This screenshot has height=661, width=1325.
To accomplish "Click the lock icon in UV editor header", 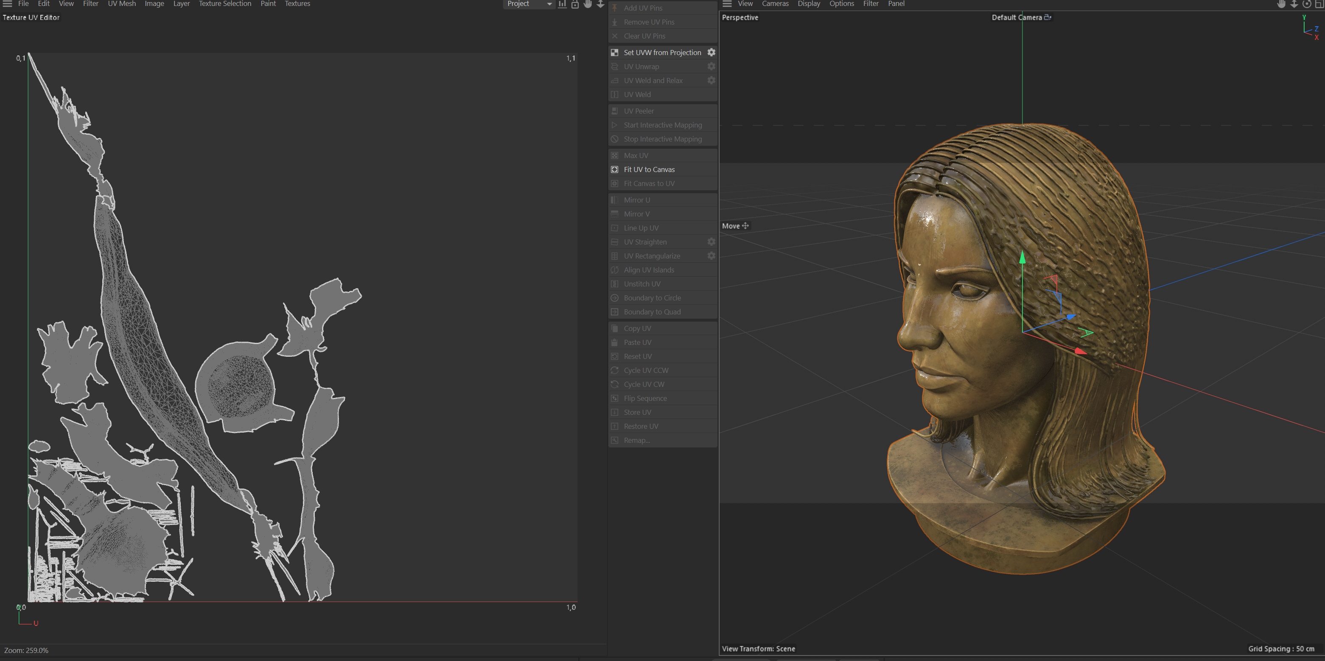I will [575, 4].
